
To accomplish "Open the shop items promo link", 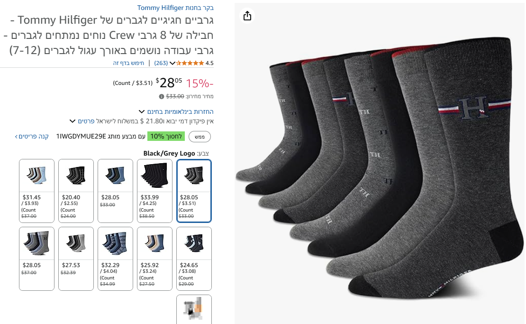I will [x=32, y=136].
